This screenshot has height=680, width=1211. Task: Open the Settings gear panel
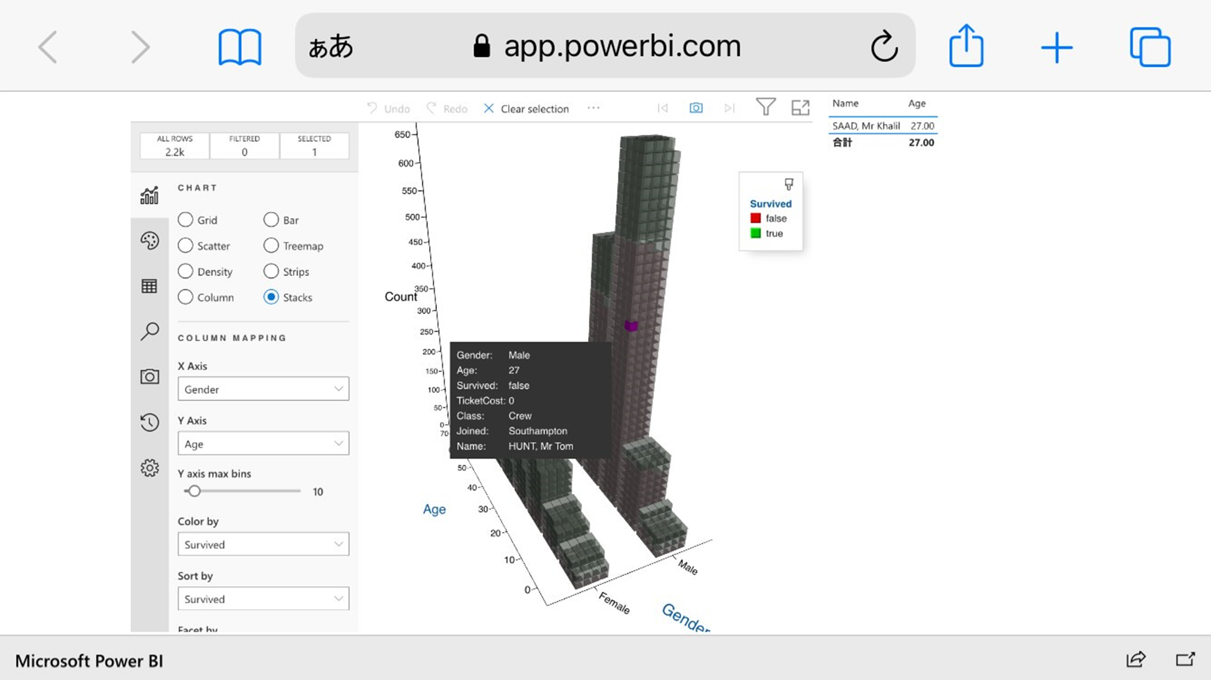pos(149,467)
